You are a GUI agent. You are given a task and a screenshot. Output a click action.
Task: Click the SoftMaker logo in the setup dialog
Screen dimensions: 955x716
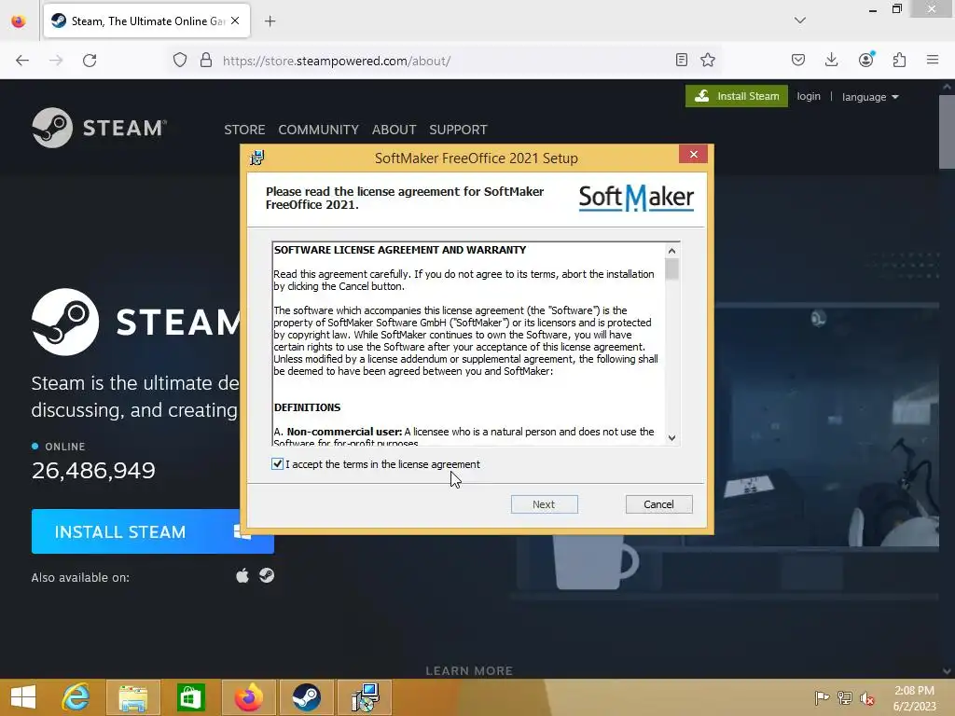636,198
